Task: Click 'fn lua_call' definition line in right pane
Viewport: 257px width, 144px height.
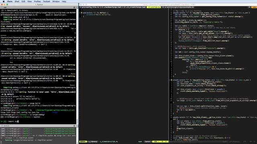Action: click(212, 80)
